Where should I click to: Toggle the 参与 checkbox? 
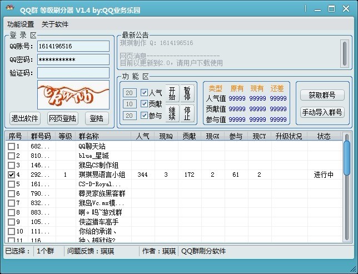(144, 115)
